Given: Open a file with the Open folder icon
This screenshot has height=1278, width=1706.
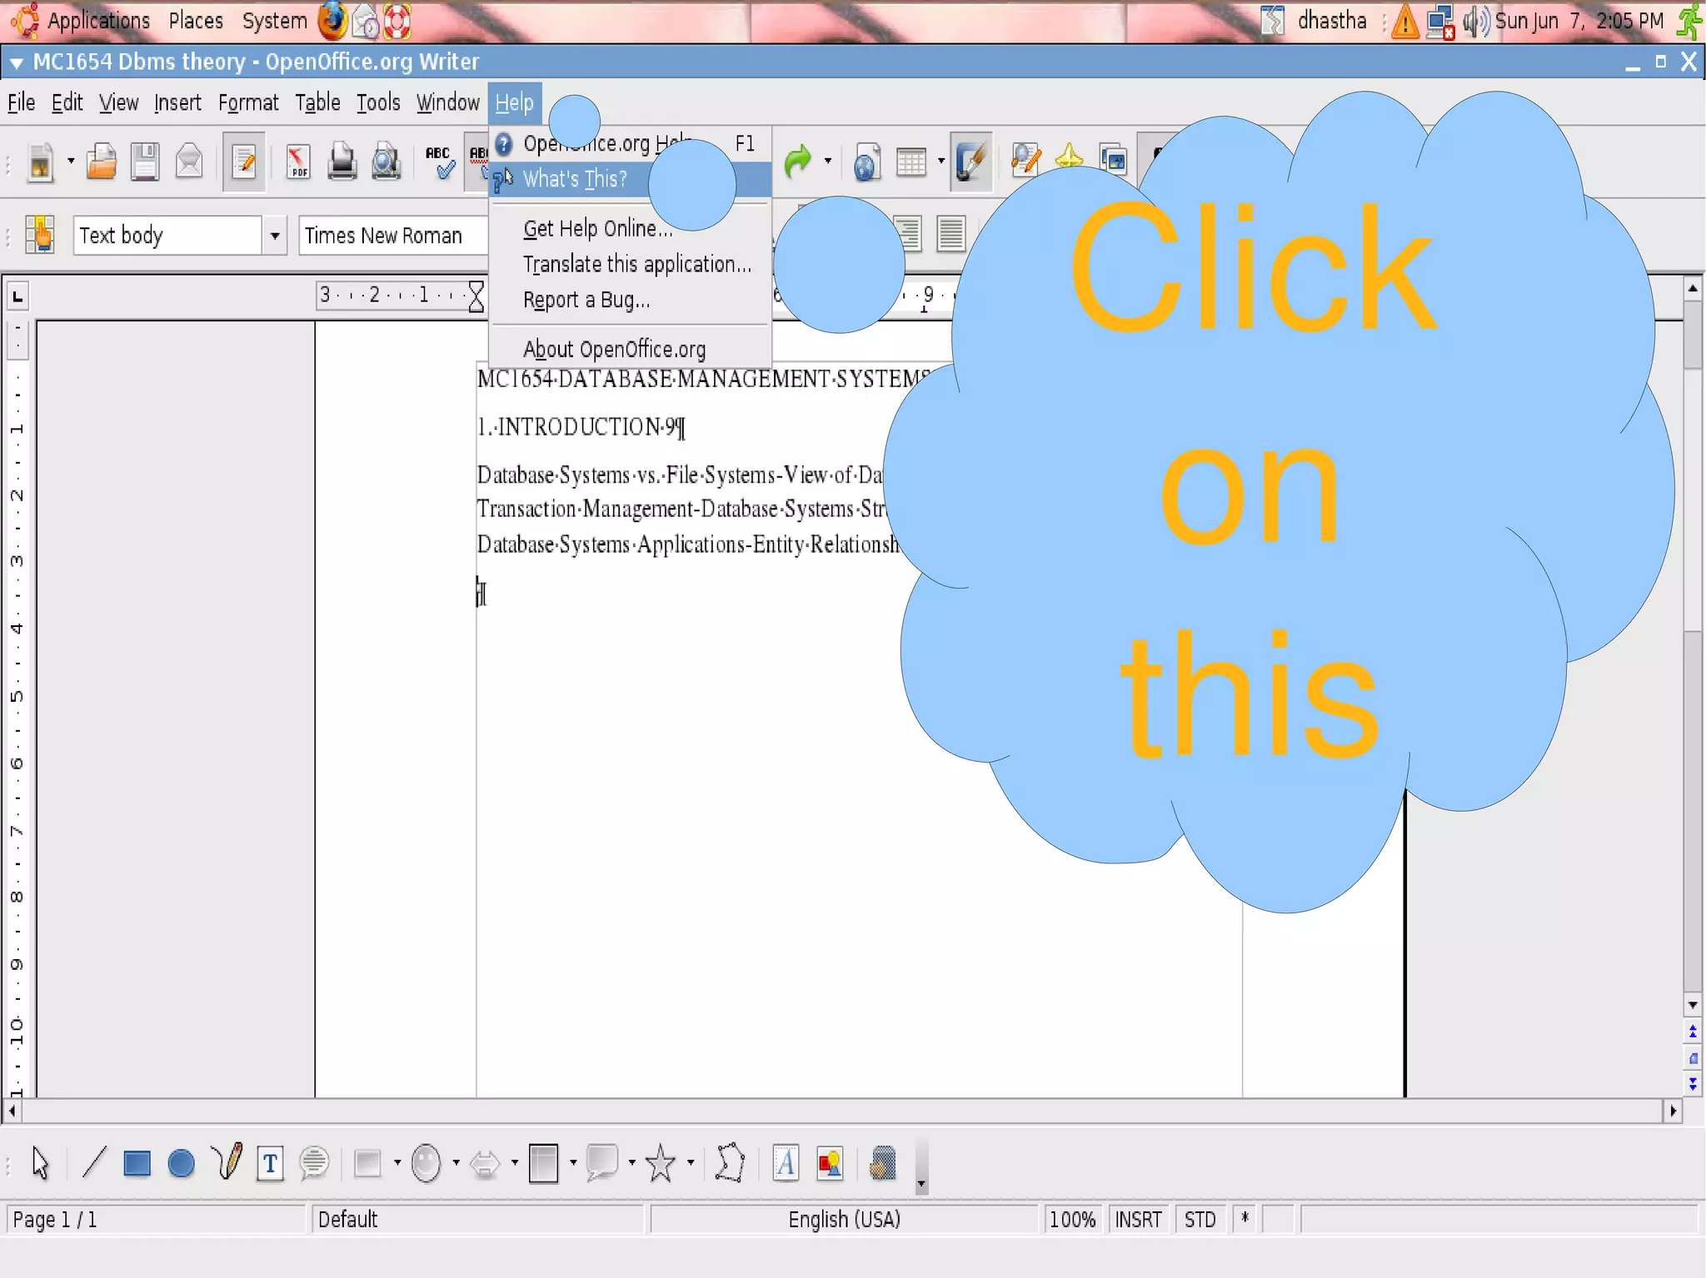Looking at the screenshot, I should point(102,162).
